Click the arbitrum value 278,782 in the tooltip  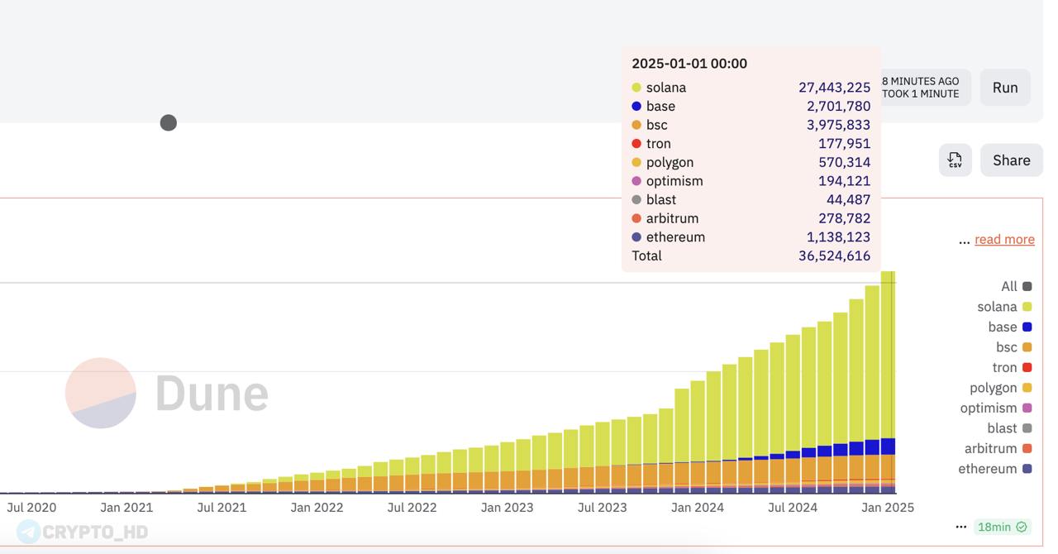pos(844,218)
